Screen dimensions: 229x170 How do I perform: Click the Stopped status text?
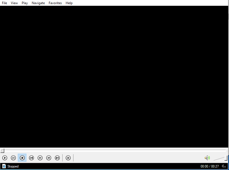coord(13,166)
